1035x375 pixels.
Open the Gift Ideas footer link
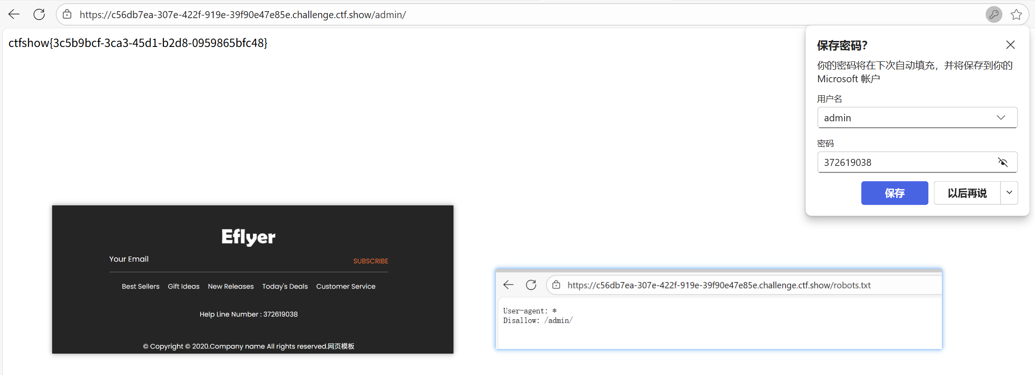[x=183, y=286]
